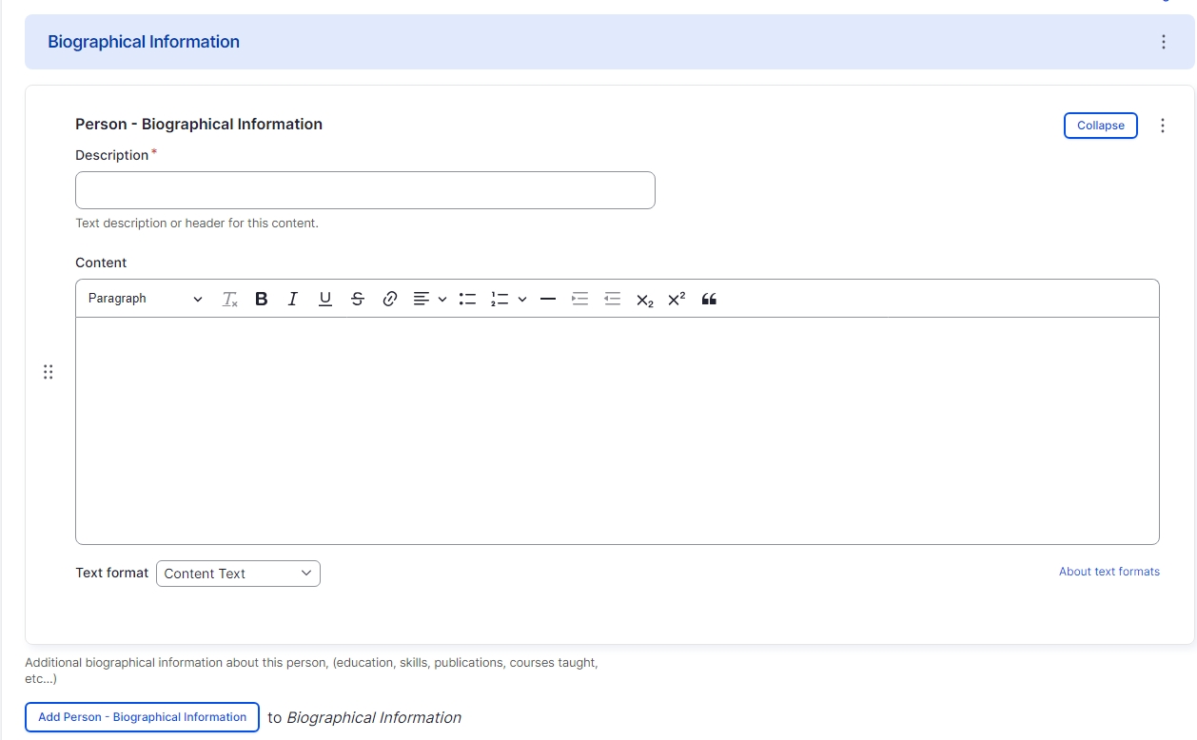Toggle bold formatting
This screenshot has width=1197, height=740.
[262, 300]
